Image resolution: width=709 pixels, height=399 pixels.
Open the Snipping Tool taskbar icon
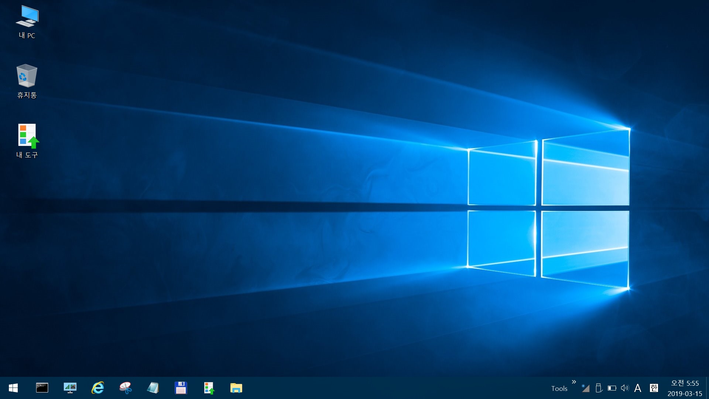pos(126,388)
